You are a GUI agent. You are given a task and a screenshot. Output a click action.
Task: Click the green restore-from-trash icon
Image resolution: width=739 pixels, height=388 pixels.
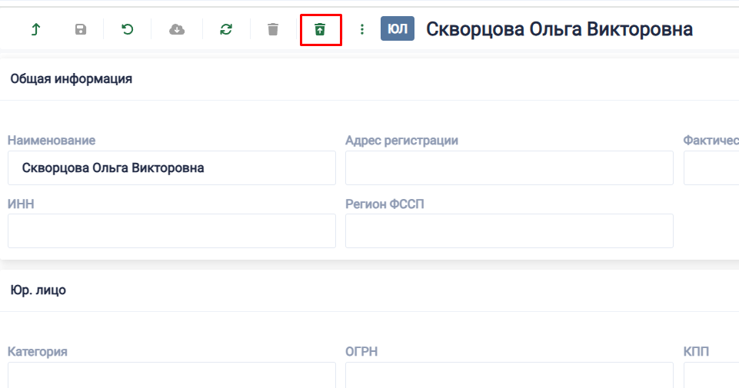(x=320, y=29)
